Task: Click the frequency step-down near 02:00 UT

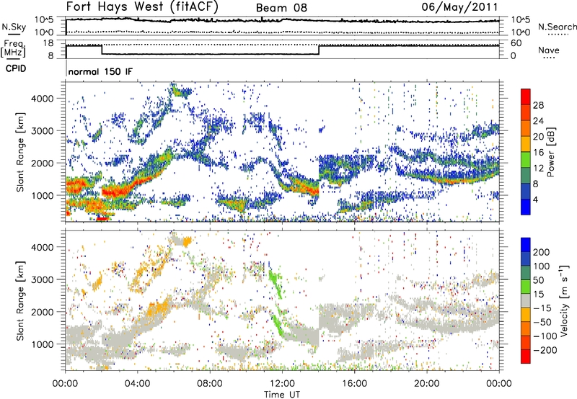Action: 102,50
